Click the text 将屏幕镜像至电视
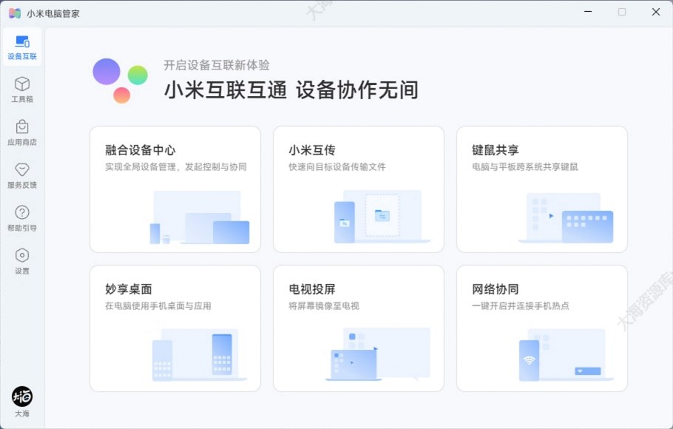The image size is (673, 429). 324,305
